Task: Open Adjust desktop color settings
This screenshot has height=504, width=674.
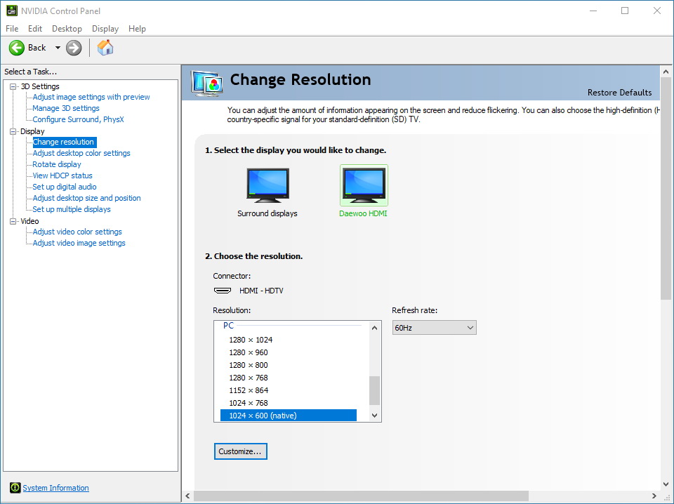Action: 81,153
